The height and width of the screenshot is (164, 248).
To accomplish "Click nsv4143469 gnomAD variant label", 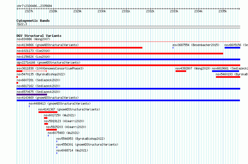I will [x=48, y=98].
